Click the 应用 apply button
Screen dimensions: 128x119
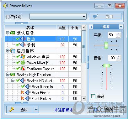pos(105,17)
